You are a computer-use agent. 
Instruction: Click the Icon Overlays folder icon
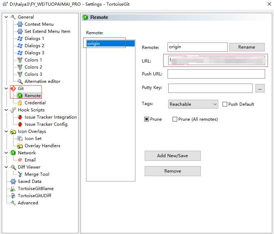click(13, 131)
